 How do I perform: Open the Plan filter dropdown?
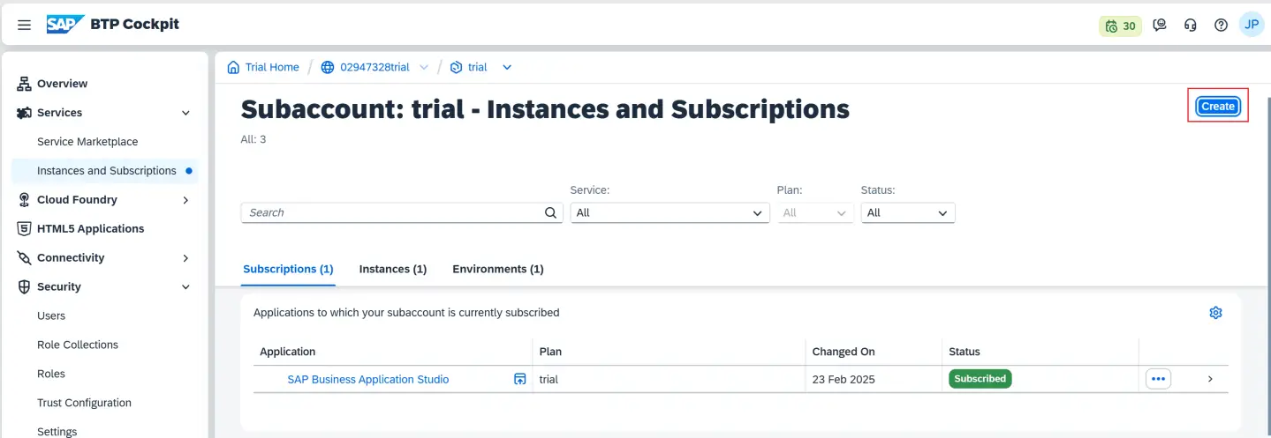pos(815,212)
